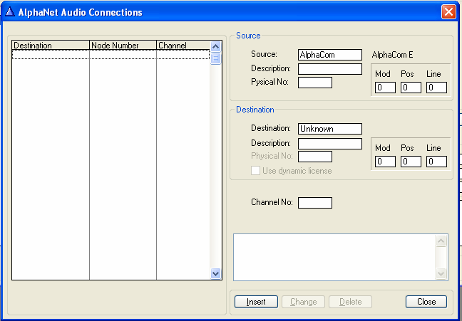
Task: Click the Source Line number field
Action: point(436,88)
